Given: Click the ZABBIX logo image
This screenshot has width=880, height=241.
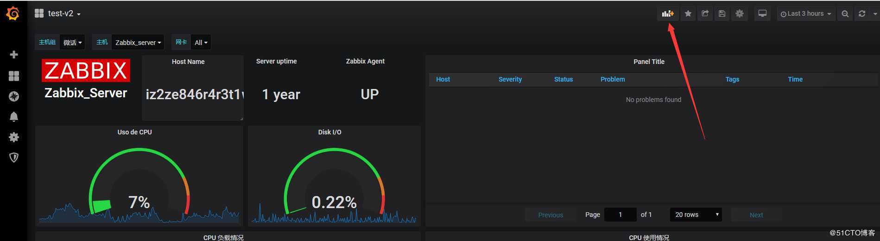Looking at the screenshot, I should coord(86,70).
